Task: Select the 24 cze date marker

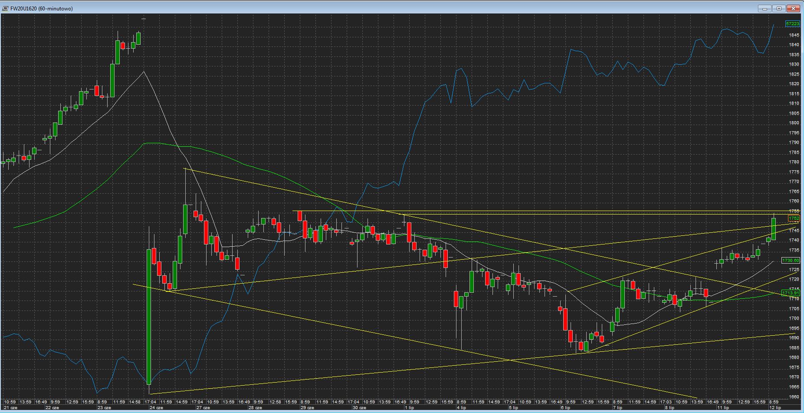Action: [156, 408]
